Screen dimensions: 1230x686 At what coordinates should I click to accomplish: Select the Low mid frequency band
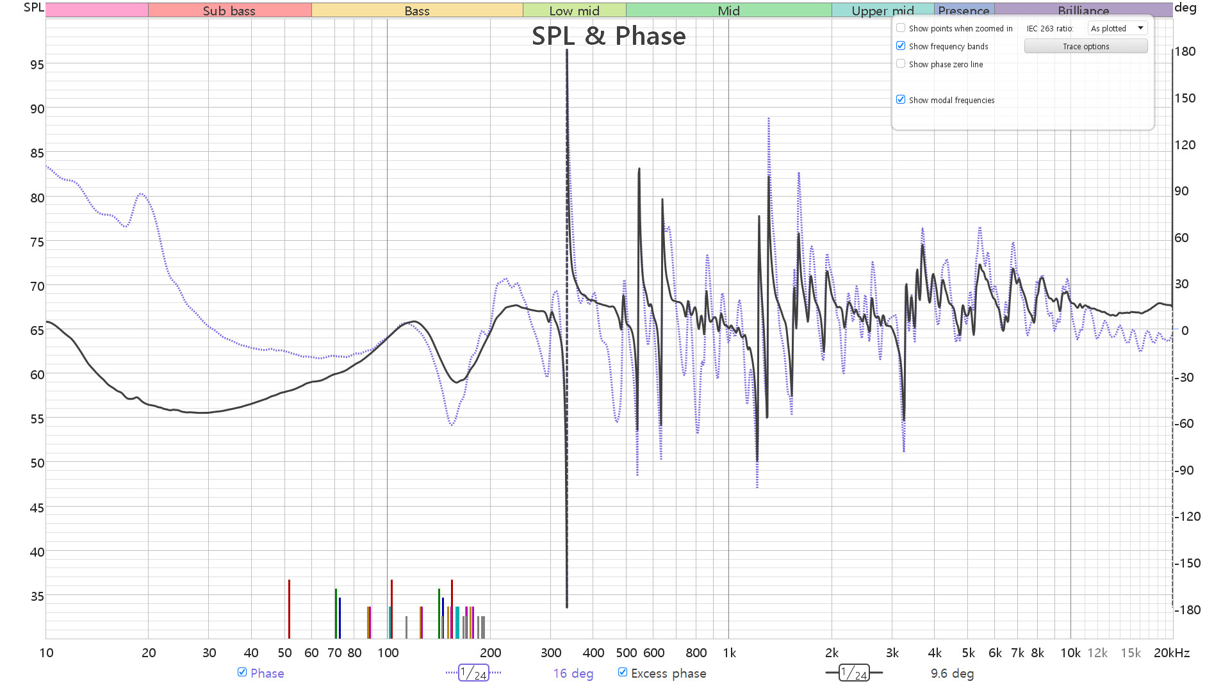[575, 10]
